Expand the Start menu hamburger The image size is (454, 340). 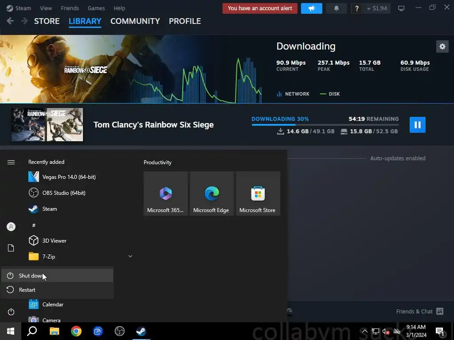(x=11, y=162)
